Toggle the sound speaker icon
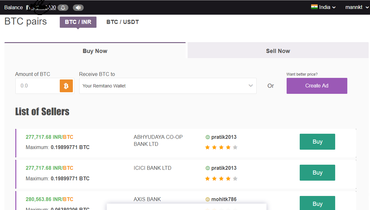The image size is (370, 210). pyautogui.click(x=78, y=8)
